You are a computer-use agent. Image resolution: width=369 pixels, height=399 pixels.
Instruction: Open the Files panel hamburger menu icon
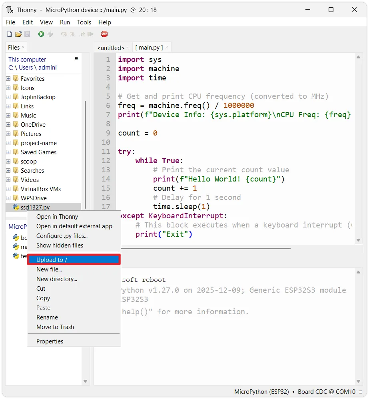[x=76, y=59]
